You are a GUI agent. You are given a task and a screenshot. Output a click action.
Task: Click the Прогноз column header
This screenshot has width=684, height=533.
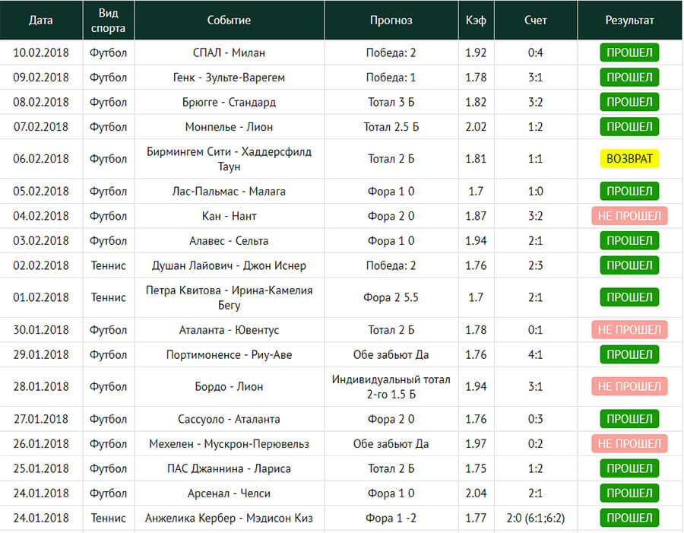391,20
